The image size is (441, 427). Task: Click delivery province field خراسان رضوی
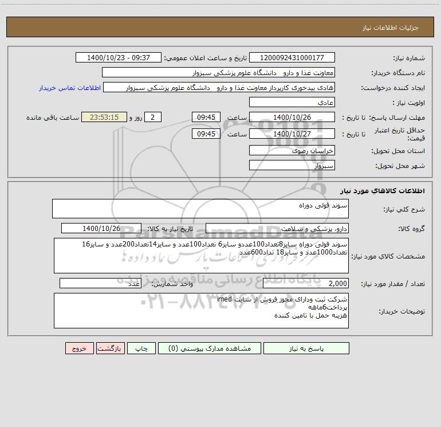pos(292,151)
